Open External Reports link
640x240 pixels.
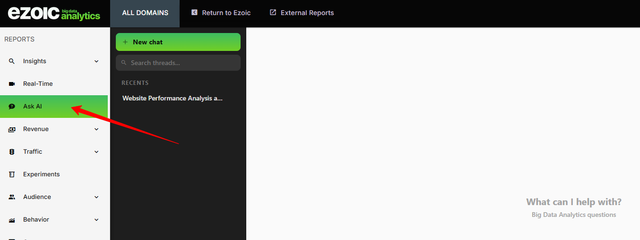coord(302,13)
